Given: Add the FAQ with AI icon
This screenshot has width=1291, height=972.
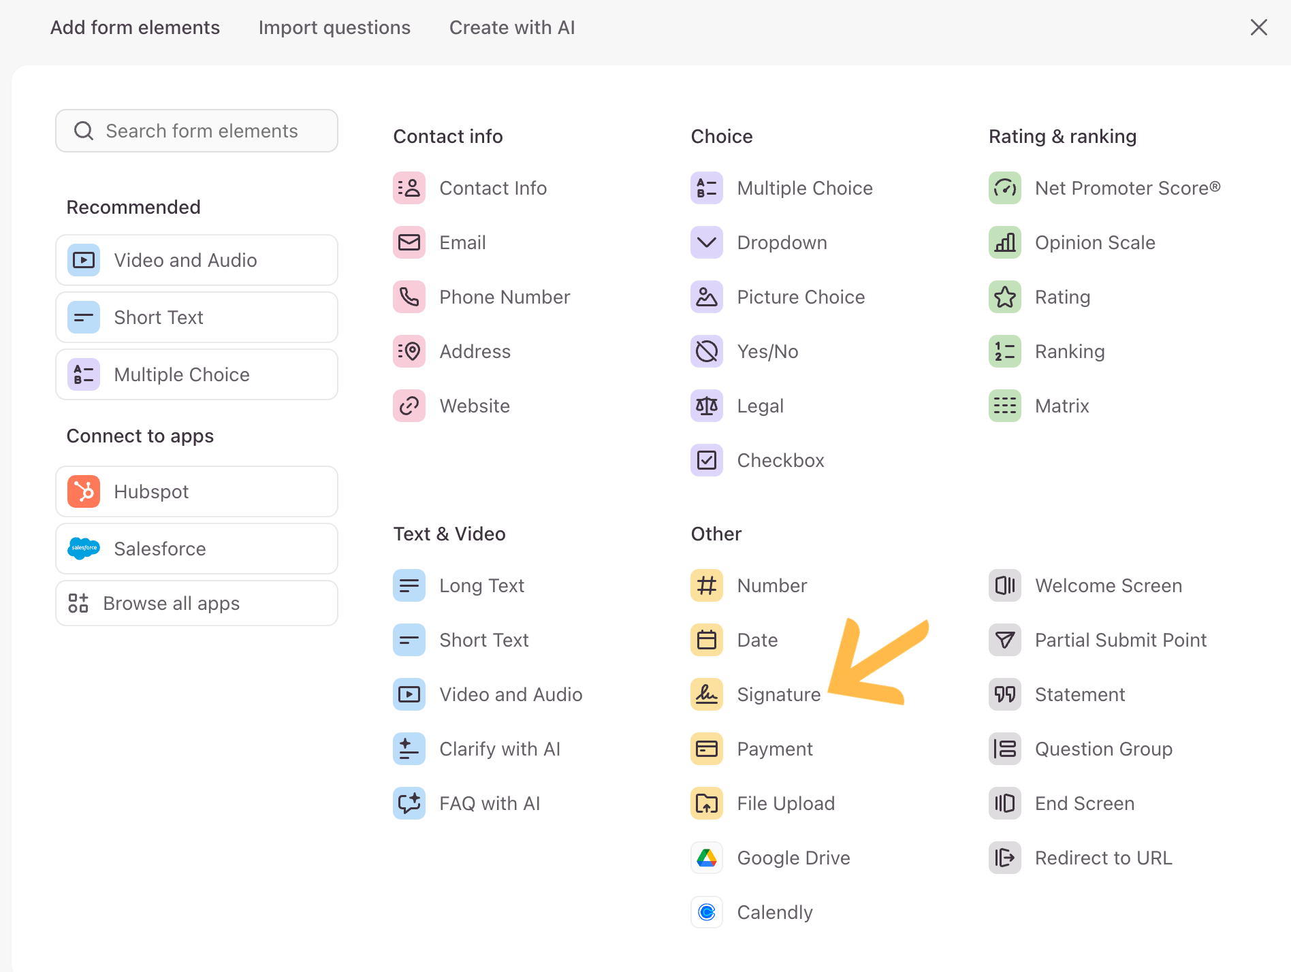Looking at the screenshot, I should pos(409,803).
